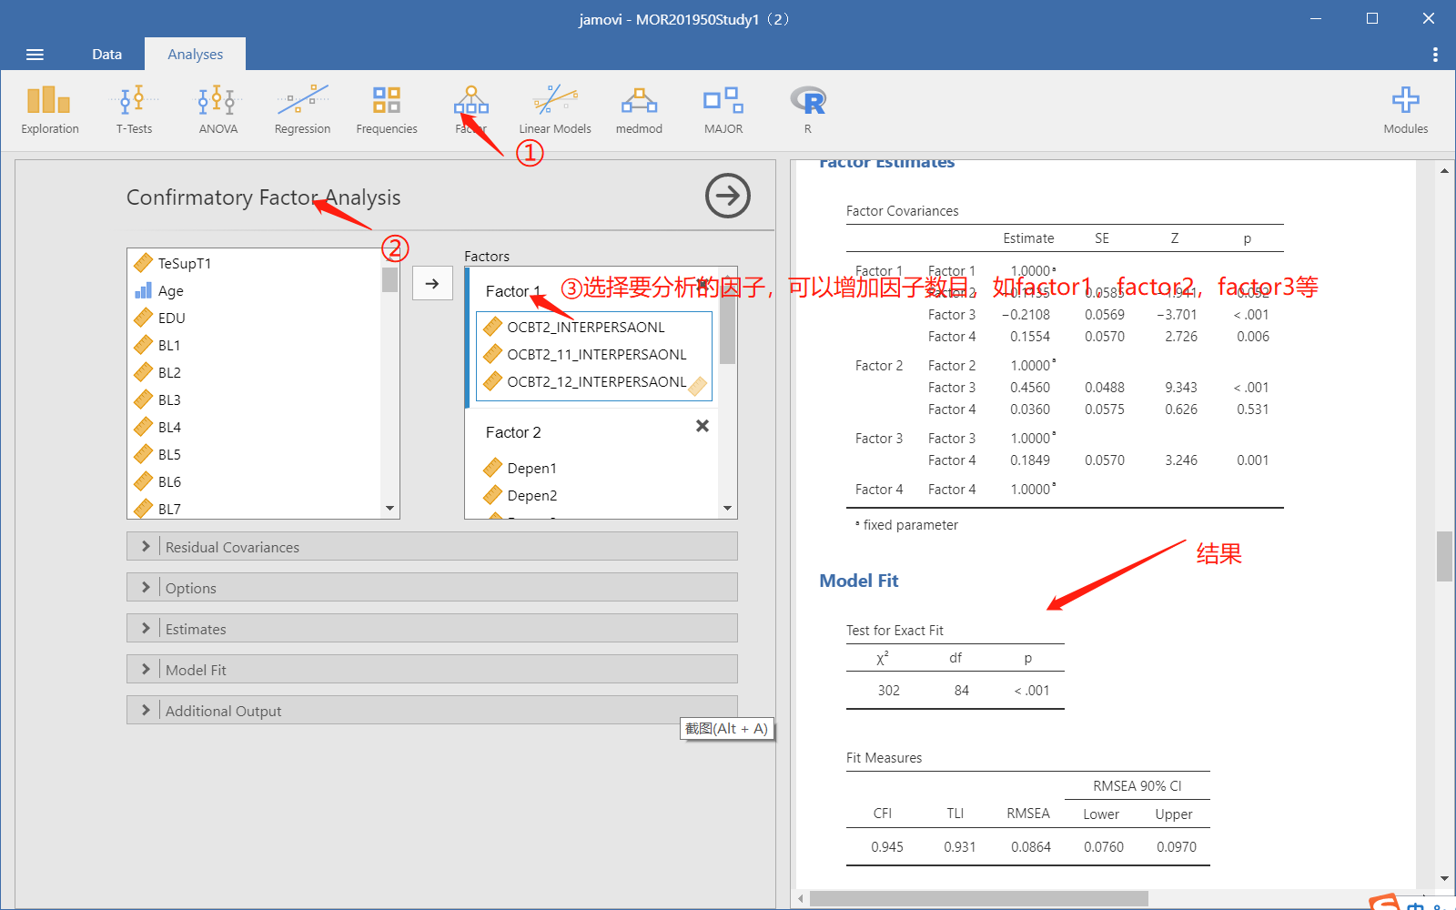Click the RMSEA value 0.0864
This screenshot has height=910, width=1456.
(x=1030, y=846)
